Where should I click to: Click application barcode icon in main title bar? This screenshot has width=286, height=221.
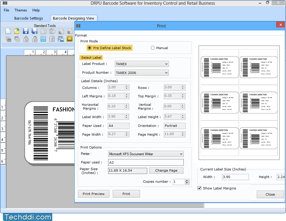click(5, 3)
